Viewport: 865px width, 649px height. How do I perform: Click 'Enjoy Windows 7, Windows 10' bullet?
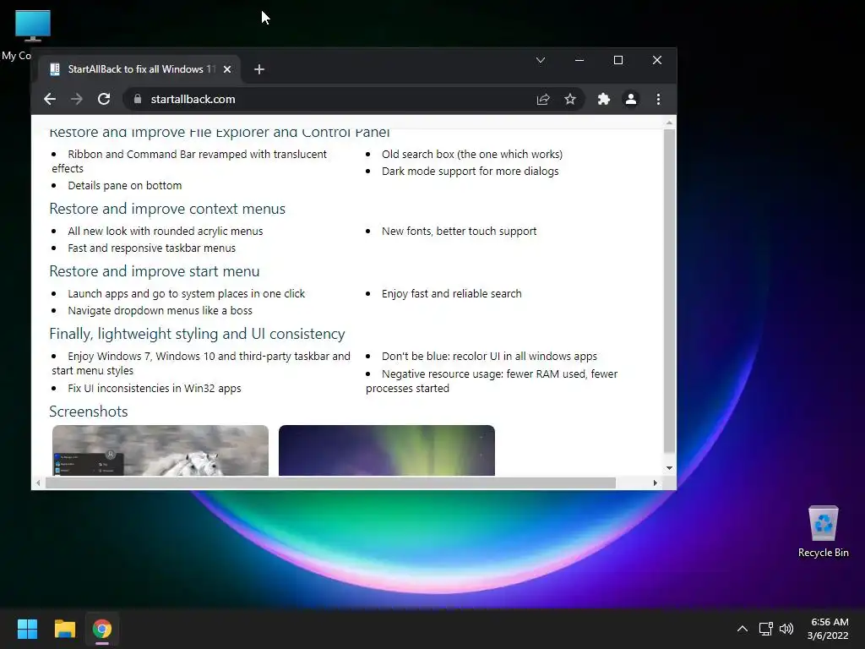[x=201, y=363]
